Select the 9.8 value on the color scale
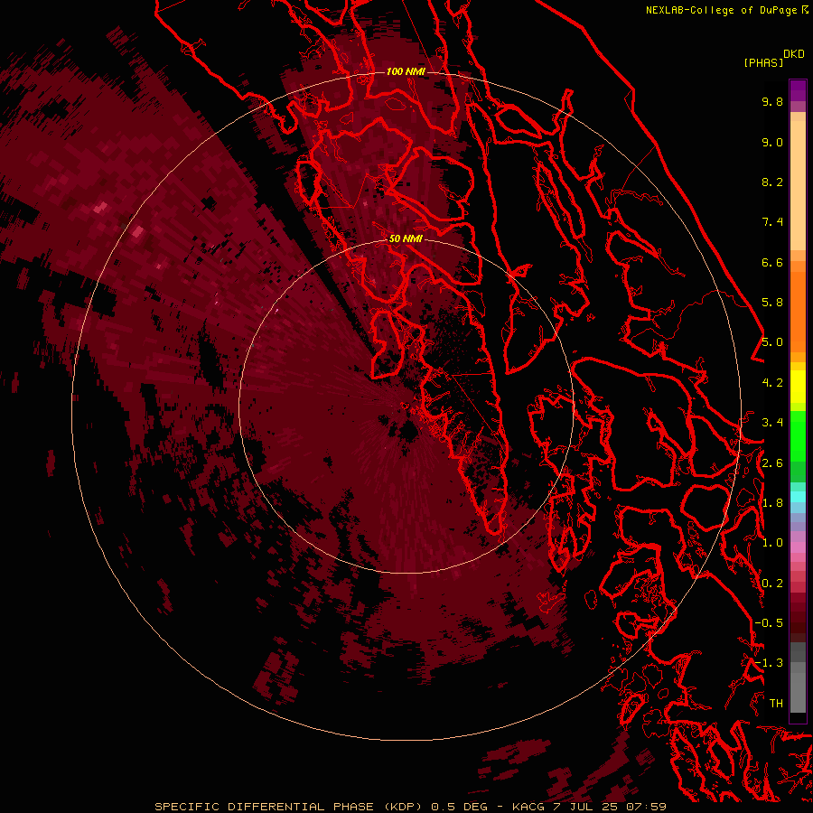813x813 pixels. tap(772, 101)
